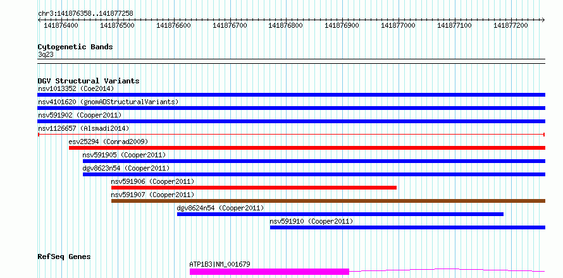Click the nsv1013352 (Coe2014) variant label
This screenshot has width=563, height=278.
pyautogui.click(x=76, y=88)
